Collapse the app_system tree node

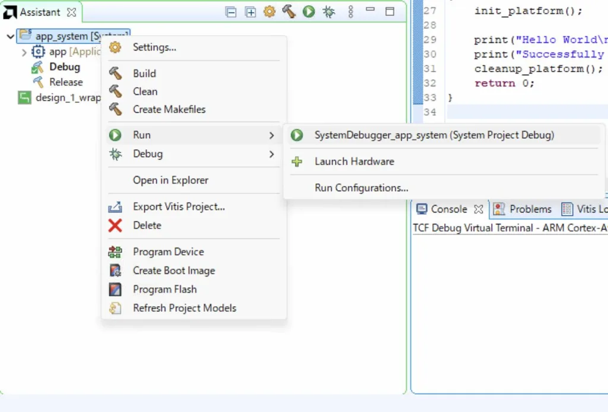coord(10,37)
